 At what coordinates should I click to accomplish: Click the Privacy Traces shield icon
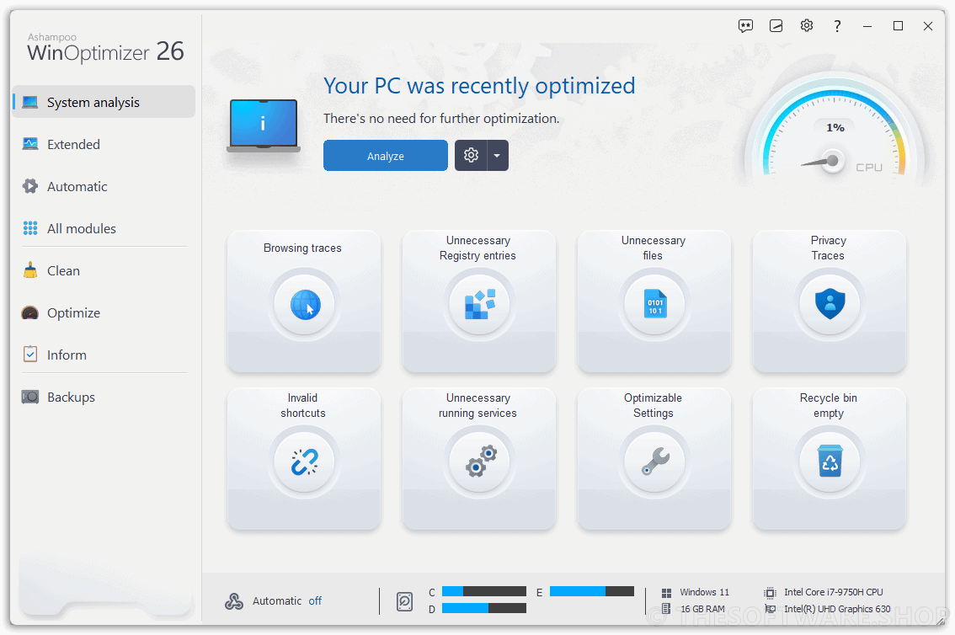tap(830, 304)
